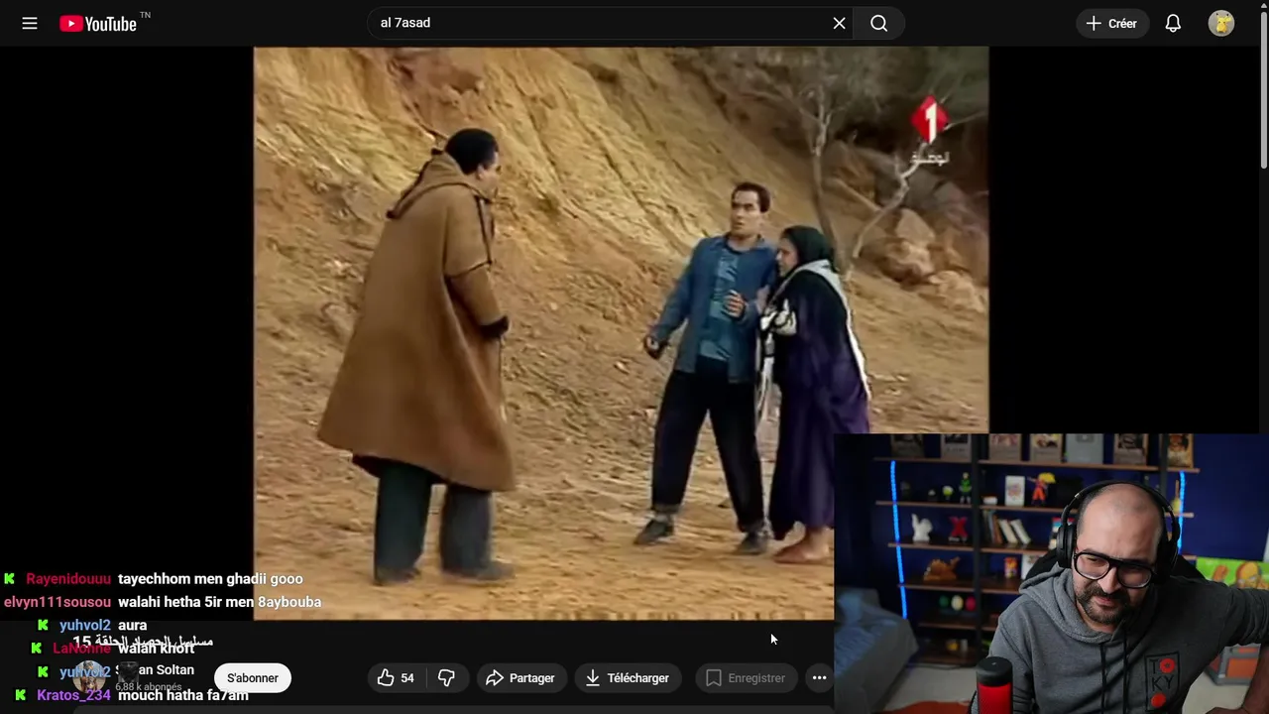Image resolution: width=1269 pixels, height=714 pixels.
Task: Click chat message 'mouch hatha fa7am'
Action: [x=182, y=695]
